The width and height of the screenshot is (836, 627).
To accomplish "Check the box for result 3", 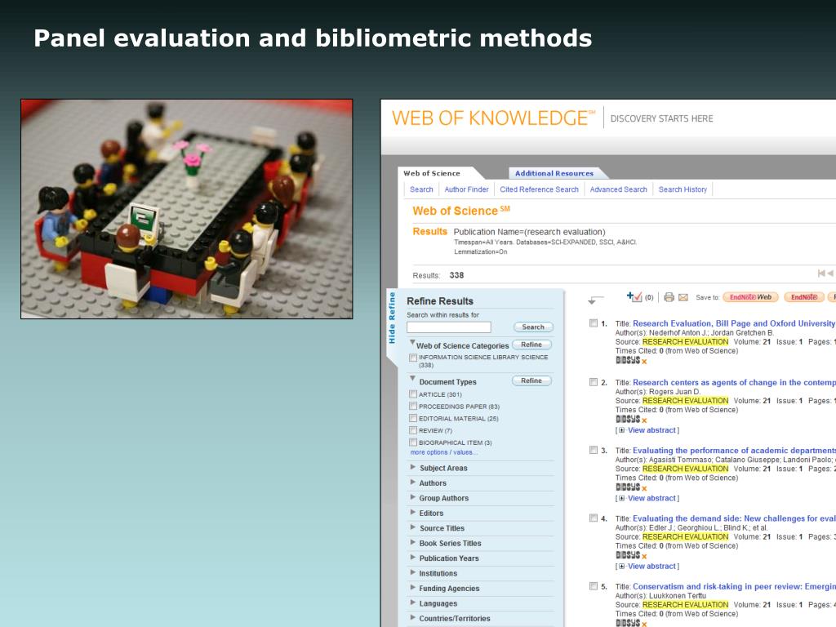I will [594, 450].
